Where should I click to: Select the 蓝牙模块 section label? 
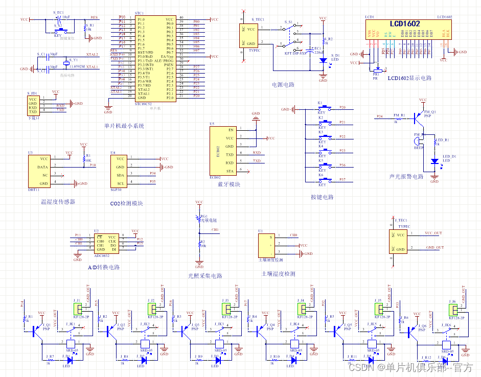(229, 184)
